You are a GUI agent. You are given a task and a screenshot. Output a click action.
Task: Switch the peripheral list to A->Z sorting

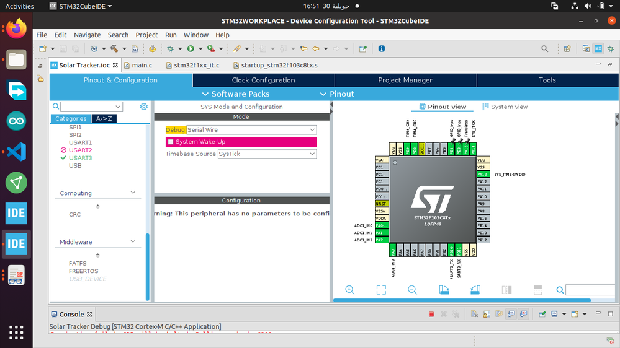(104, 118)
